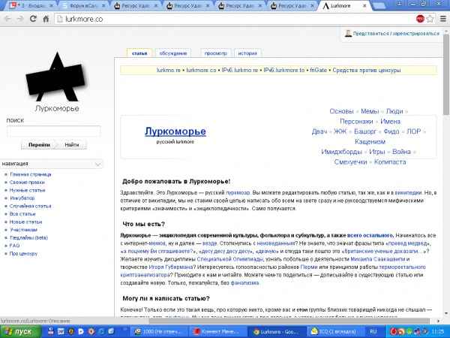Open Про цензуру sidebar link
Viewport: 450px width, 338px height.
click(x=23, y=254)
